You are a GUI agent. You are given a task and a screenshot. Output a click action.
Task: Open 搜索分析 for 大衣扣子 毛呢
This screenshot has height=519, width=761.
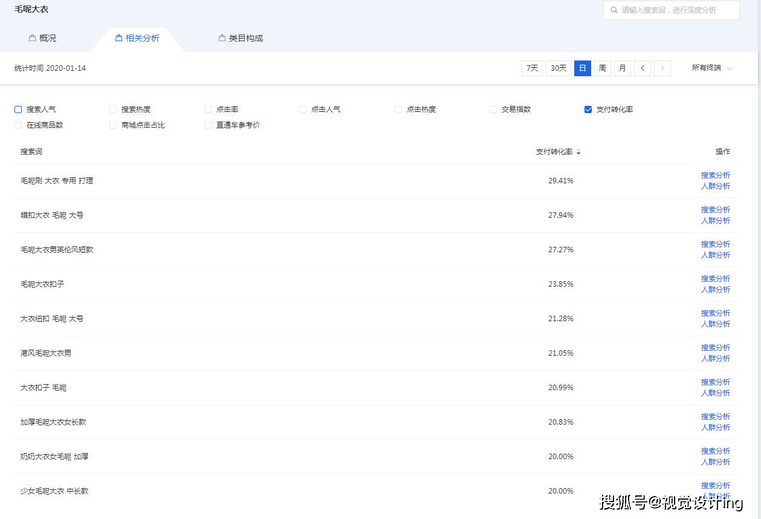716,382
